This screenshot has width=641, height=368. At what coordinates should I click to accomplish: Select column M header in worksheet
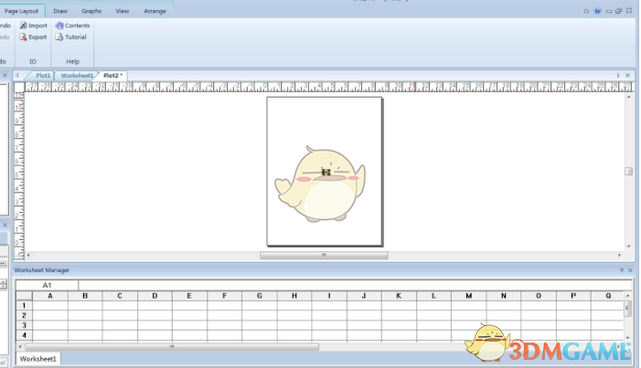click(469, 296)
